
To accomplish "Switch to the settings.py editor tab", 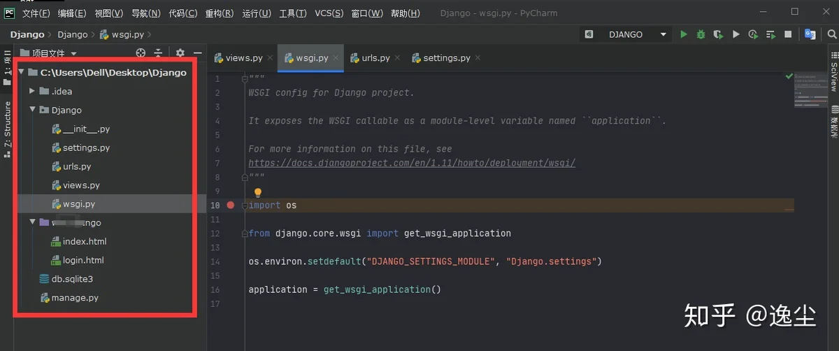I will pyautogui.click(x=447, y=58).
